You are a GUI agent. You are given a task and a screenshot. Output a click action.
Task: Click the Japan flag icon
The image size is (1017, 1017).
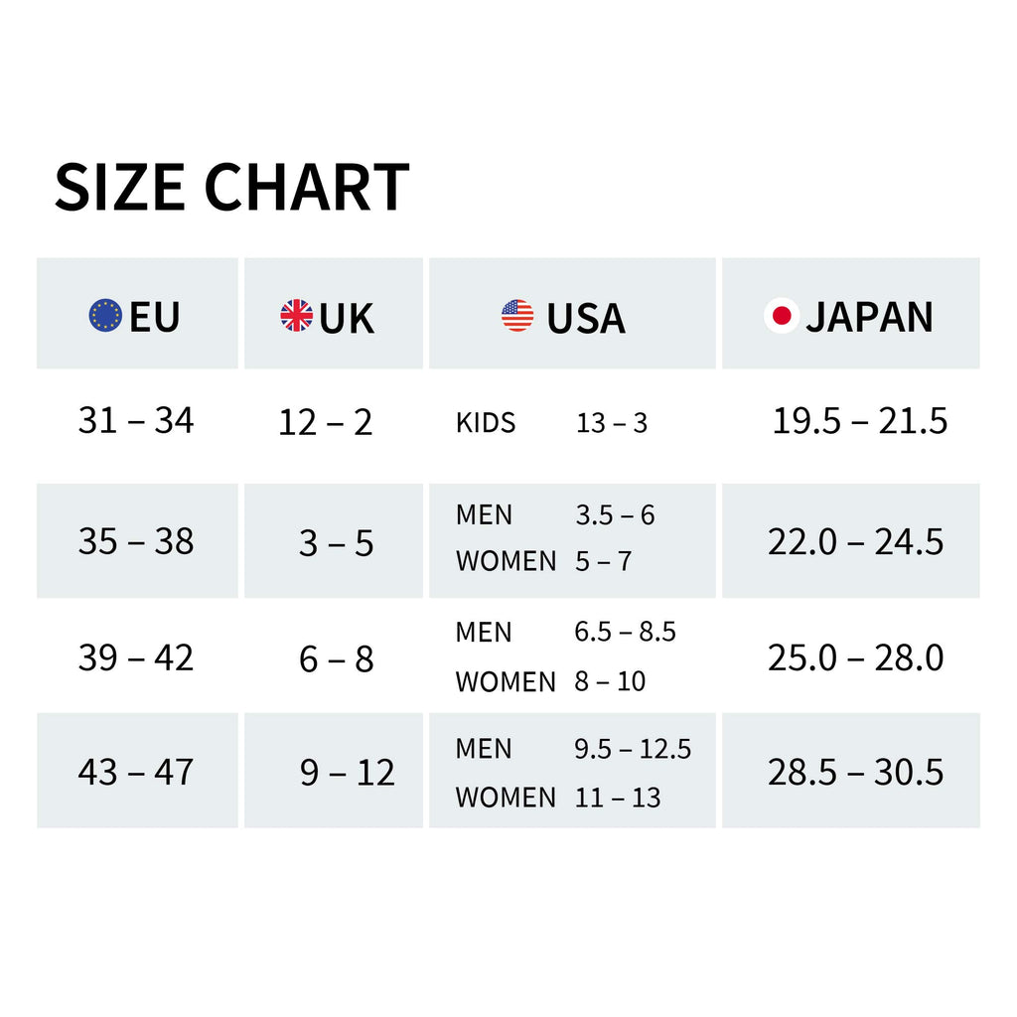782,315
